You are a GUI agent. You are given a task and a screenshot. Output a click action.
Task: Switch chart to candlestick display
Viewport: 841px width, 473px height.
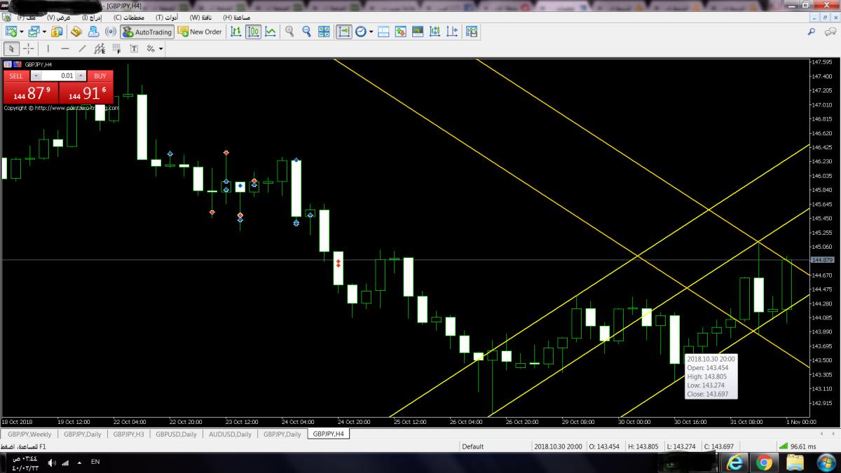253,32
